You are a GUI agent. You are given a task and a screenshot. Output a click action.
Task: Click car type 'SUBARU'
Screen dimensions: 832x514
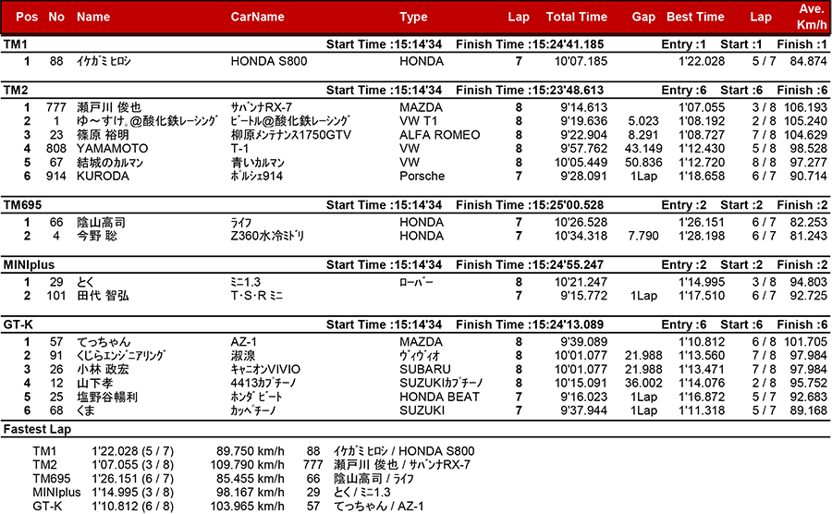[425, 371]
